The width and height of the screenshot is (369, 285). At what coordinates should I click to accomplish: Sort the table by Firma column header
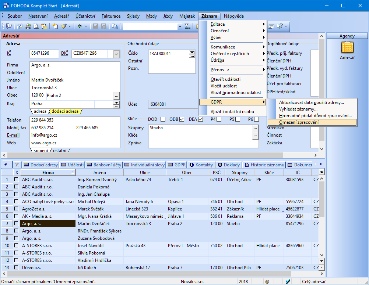coord(48,173)
